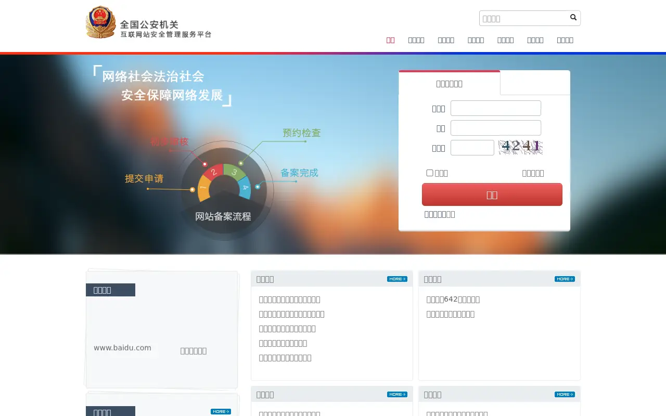
Task: Open the list entry containing 642
Action: coord(453,300)
